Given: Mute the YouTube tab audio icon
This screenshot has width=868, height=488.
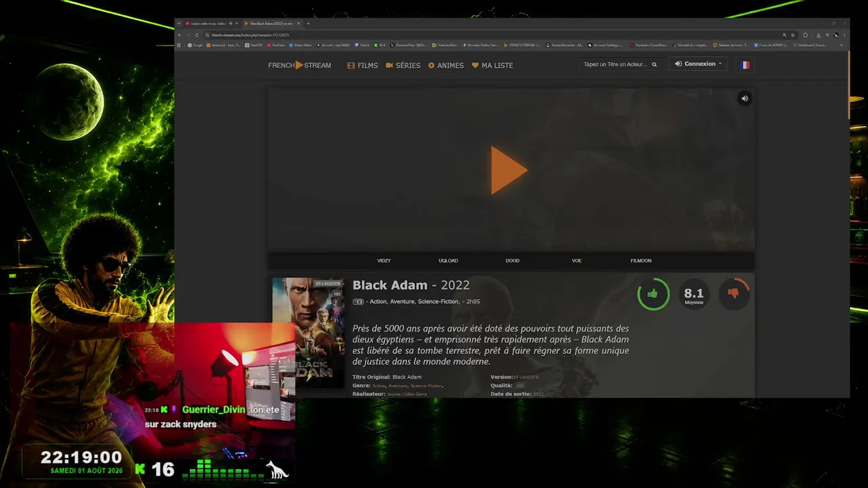Looking at the screenshot, I should click(230, 24).
